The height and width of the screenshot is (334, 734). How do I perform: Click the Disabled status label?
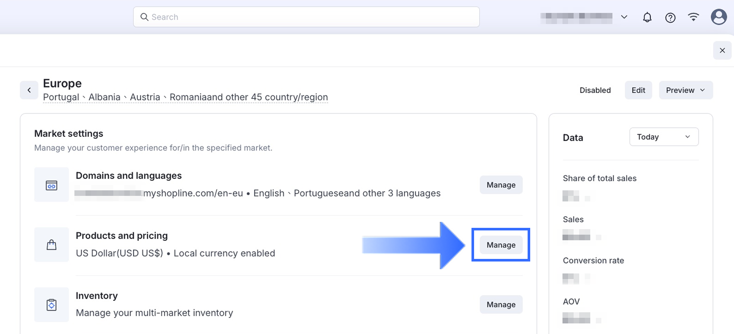(595, 90)
